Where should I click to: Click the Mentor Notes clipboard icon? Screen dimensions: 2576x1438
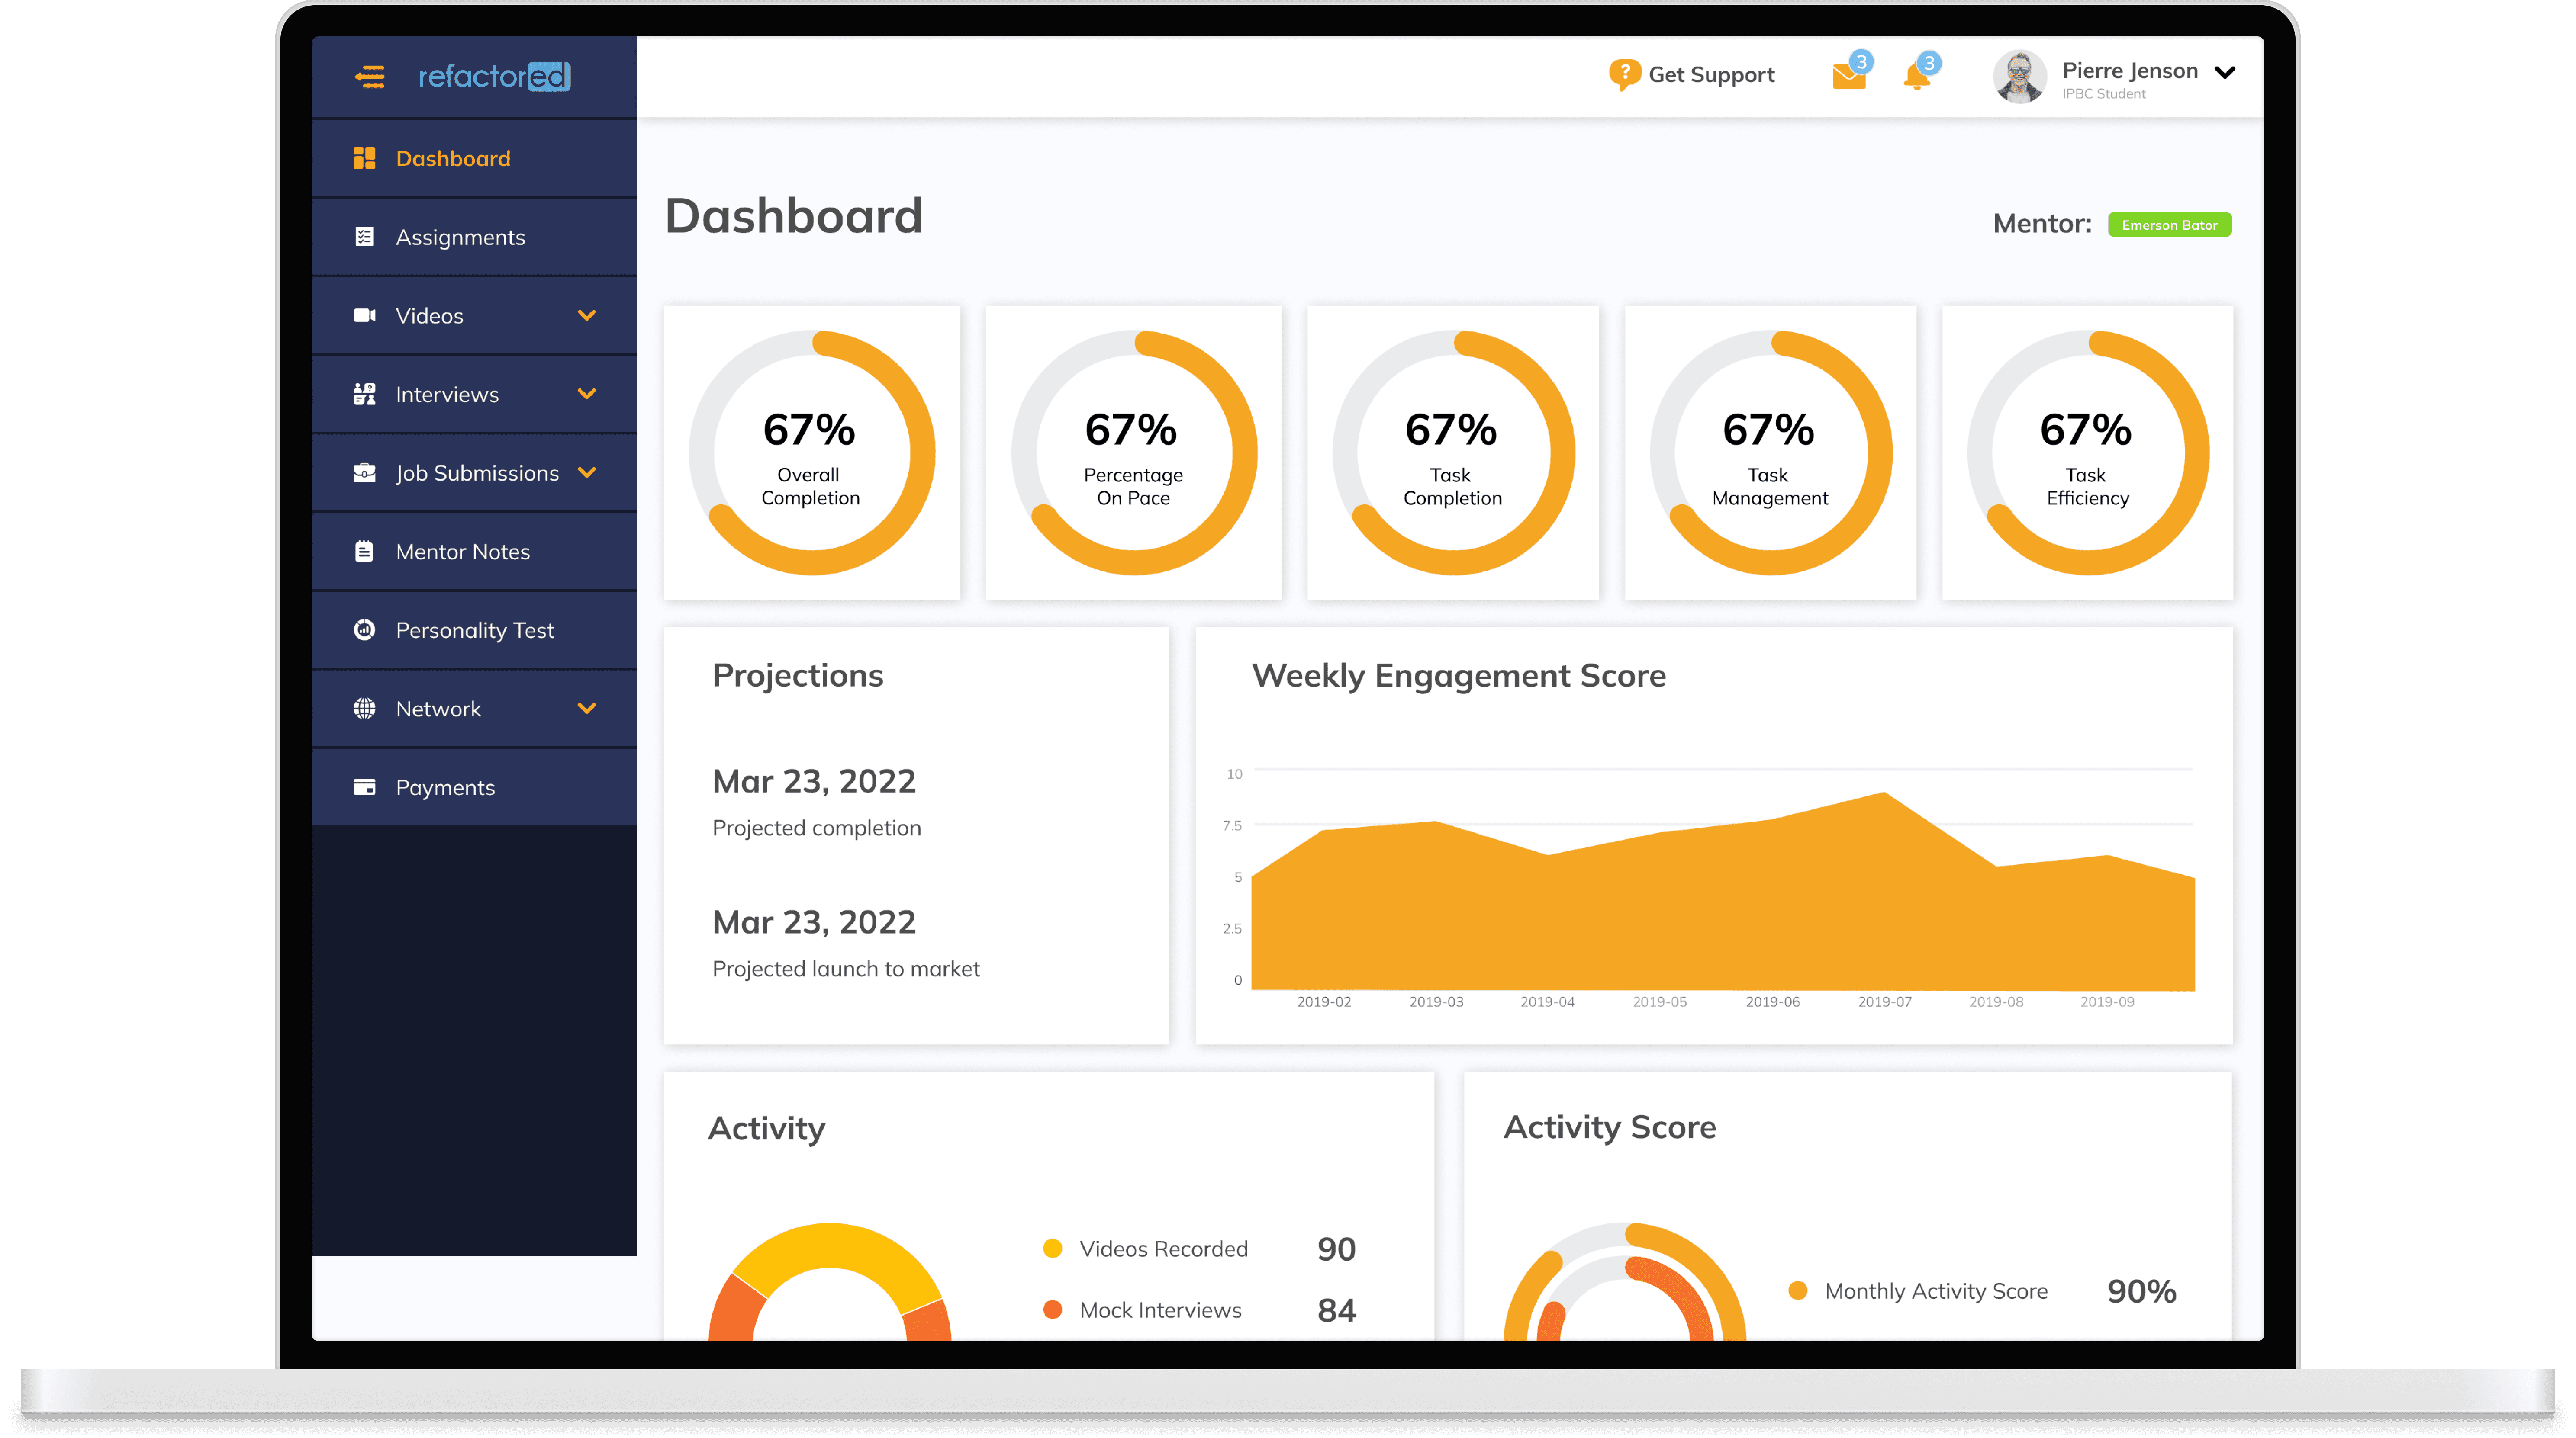tap(364, 552)
